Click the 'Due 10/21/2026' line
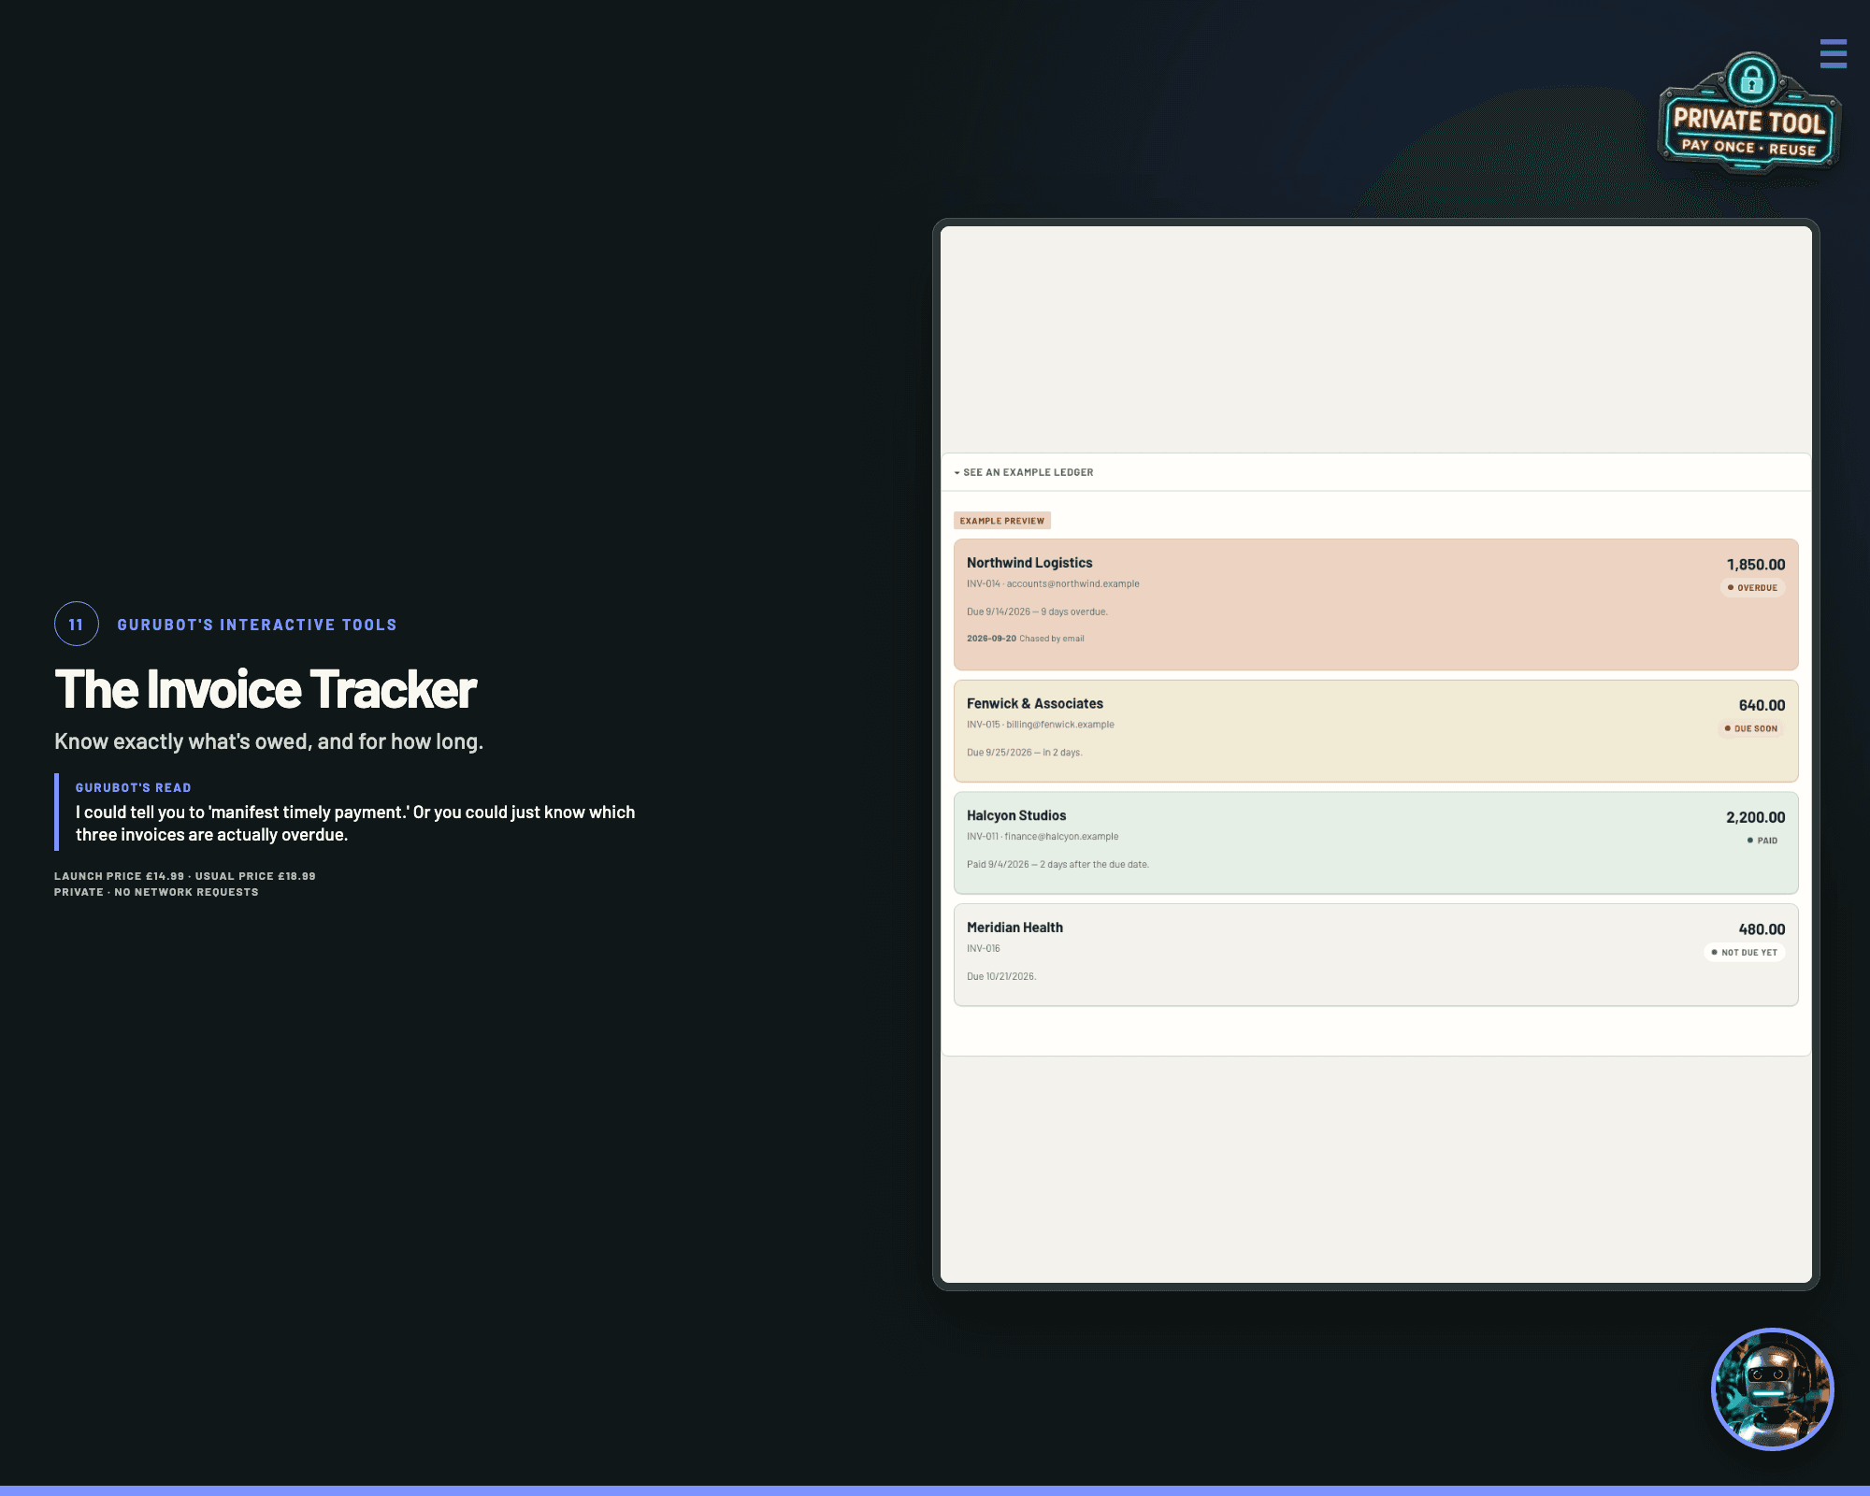Viewport: 1870px width, 1496px height. (x=1001, y=976)
